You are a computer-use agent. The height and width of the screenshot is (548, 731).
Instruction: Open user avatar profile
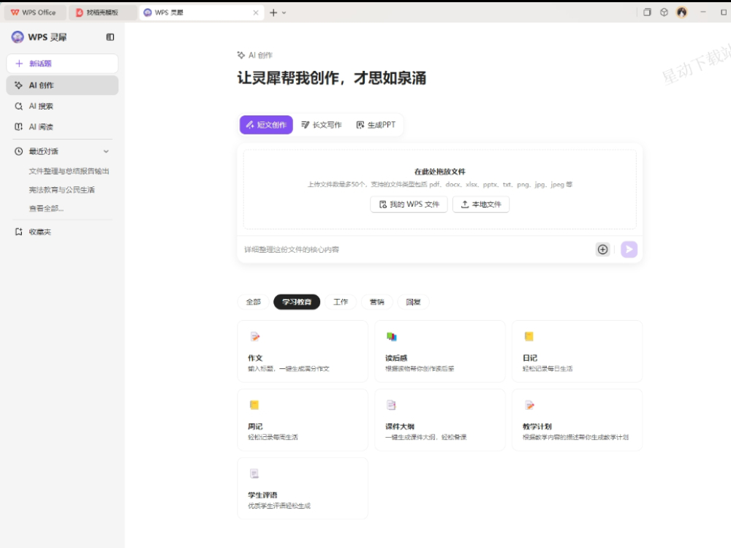[681, 12]
